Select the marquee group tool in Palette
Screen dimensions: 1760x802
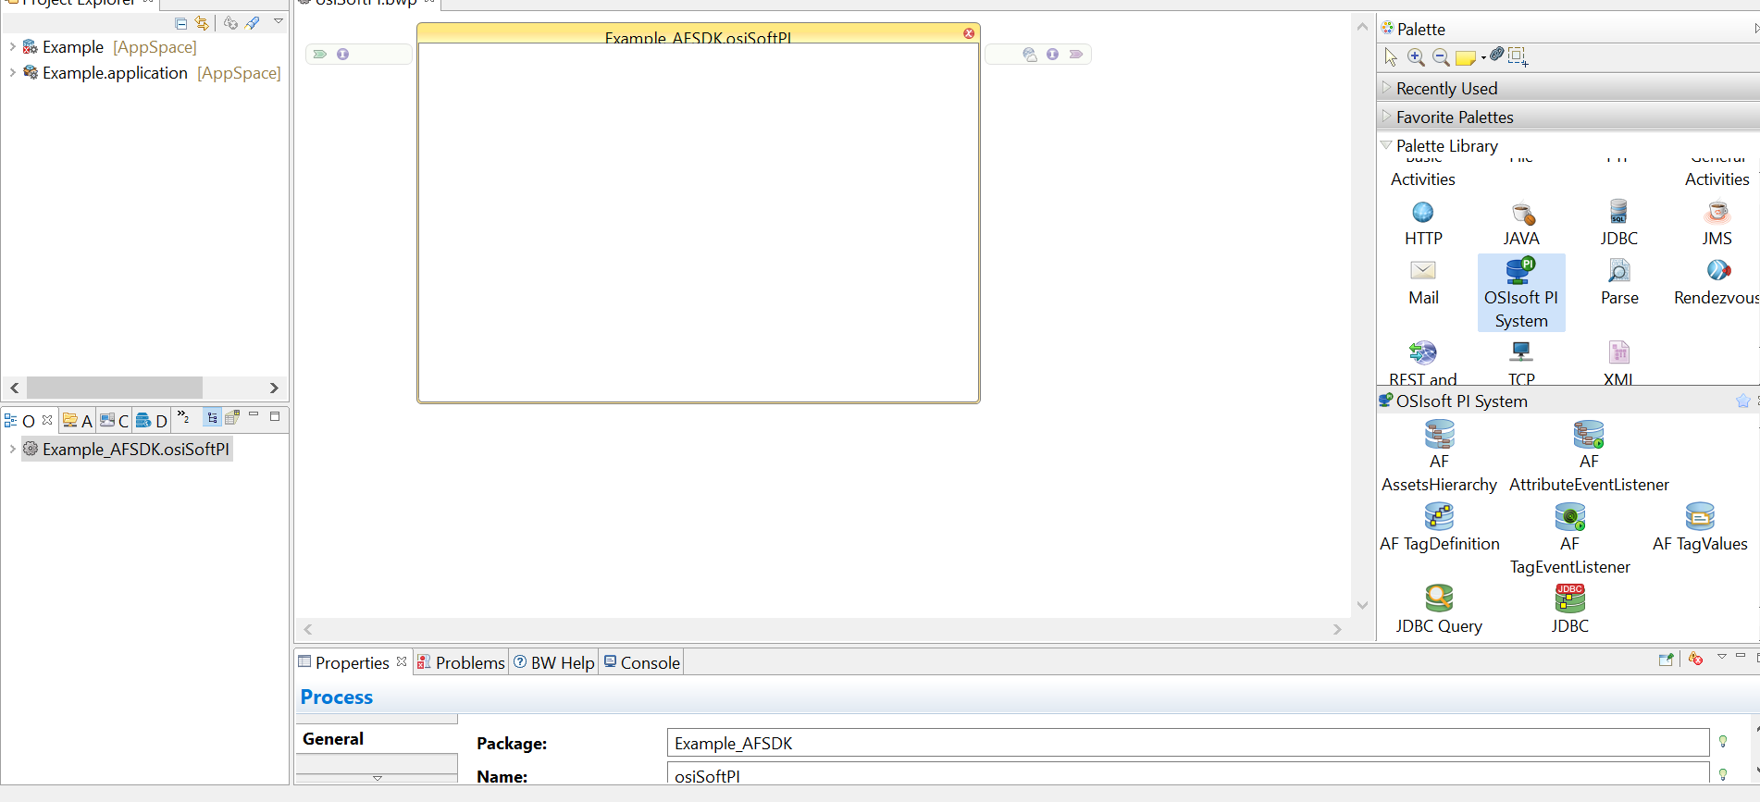[1518, 57]
